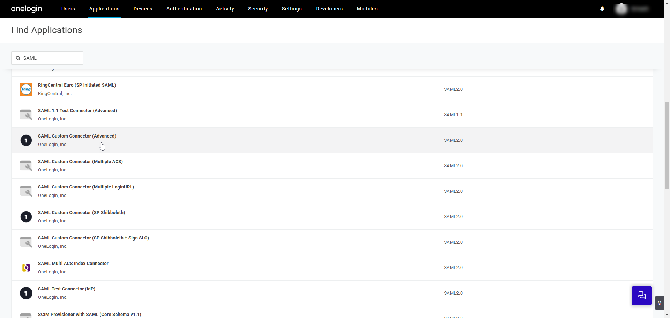Click the scrollbar down arrow
The width and height of the screenshot is (670, 318).
pyautogui.click(x=667, y=315)
